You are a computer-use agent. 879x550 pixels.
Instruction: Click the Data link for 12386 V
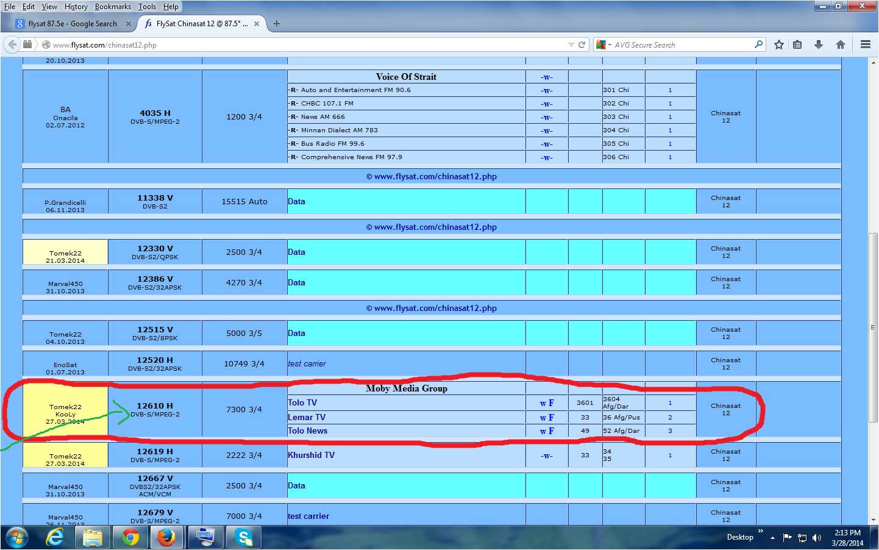coord(297,283)
